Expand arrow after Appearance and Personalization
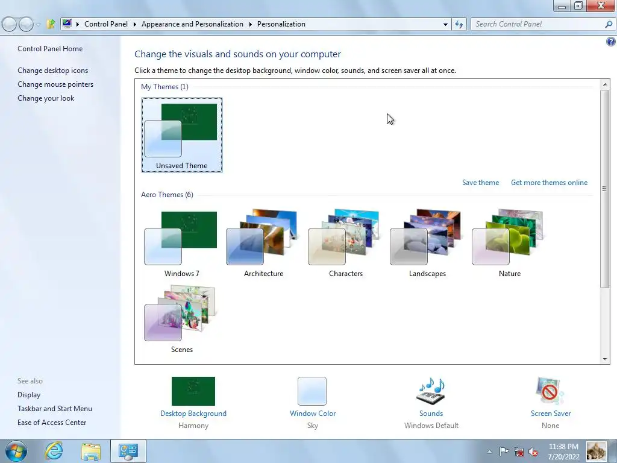Viewport: 617px width, 463px height. [250, 24]
